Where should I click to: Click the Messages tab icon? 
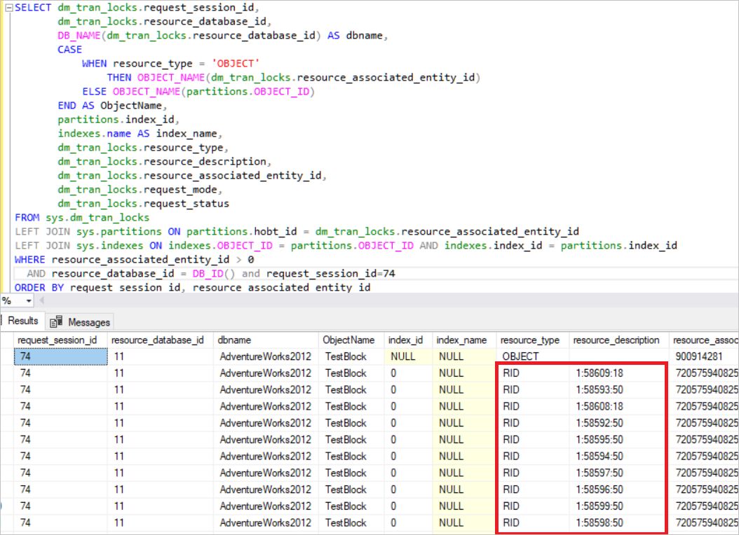click(x=56, y=321)
